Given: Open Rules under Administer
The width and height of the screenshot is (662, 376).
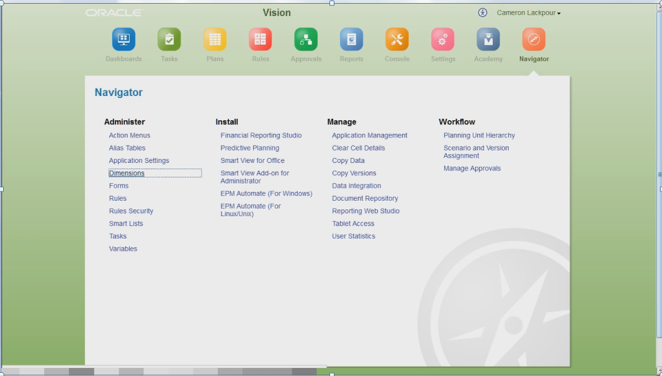Looking at the screenshot, I should [x=118, y=199].
